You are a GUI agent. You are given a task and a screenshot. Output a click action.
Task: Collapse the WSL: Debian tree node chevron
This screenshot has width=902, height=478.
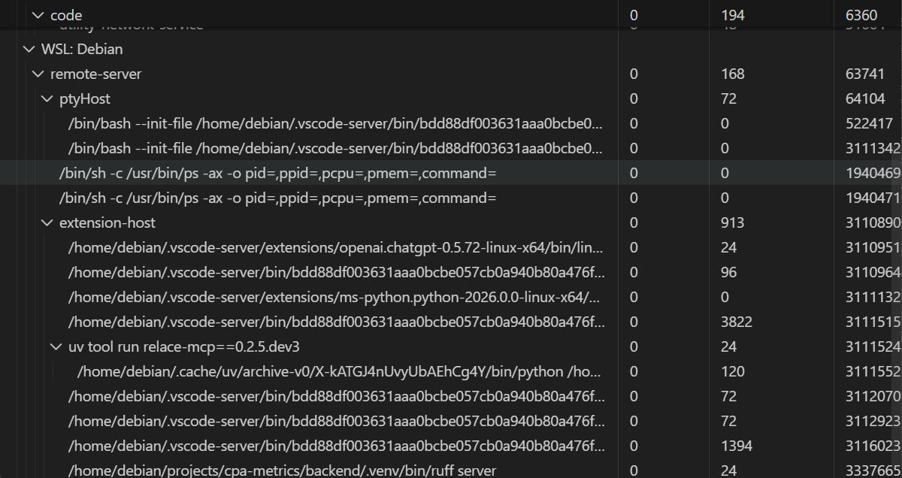[29, 49]
